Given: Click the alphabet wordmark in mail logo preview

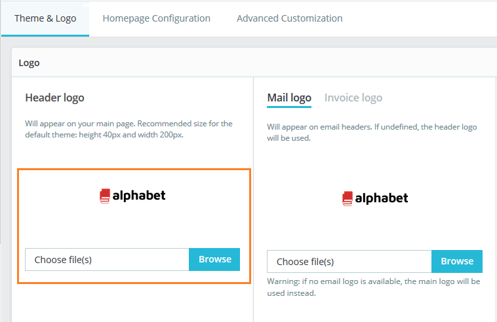Looking at the screenshot, I should tap(381, 198).
